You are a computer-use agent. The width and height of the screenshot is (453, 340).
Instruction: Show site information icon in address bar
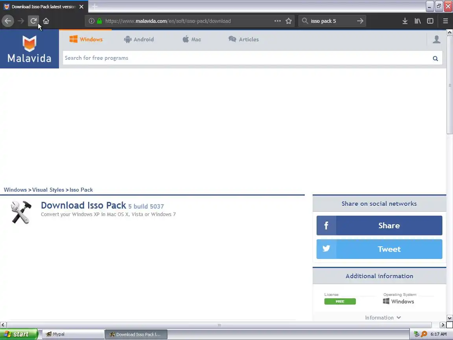92,21
